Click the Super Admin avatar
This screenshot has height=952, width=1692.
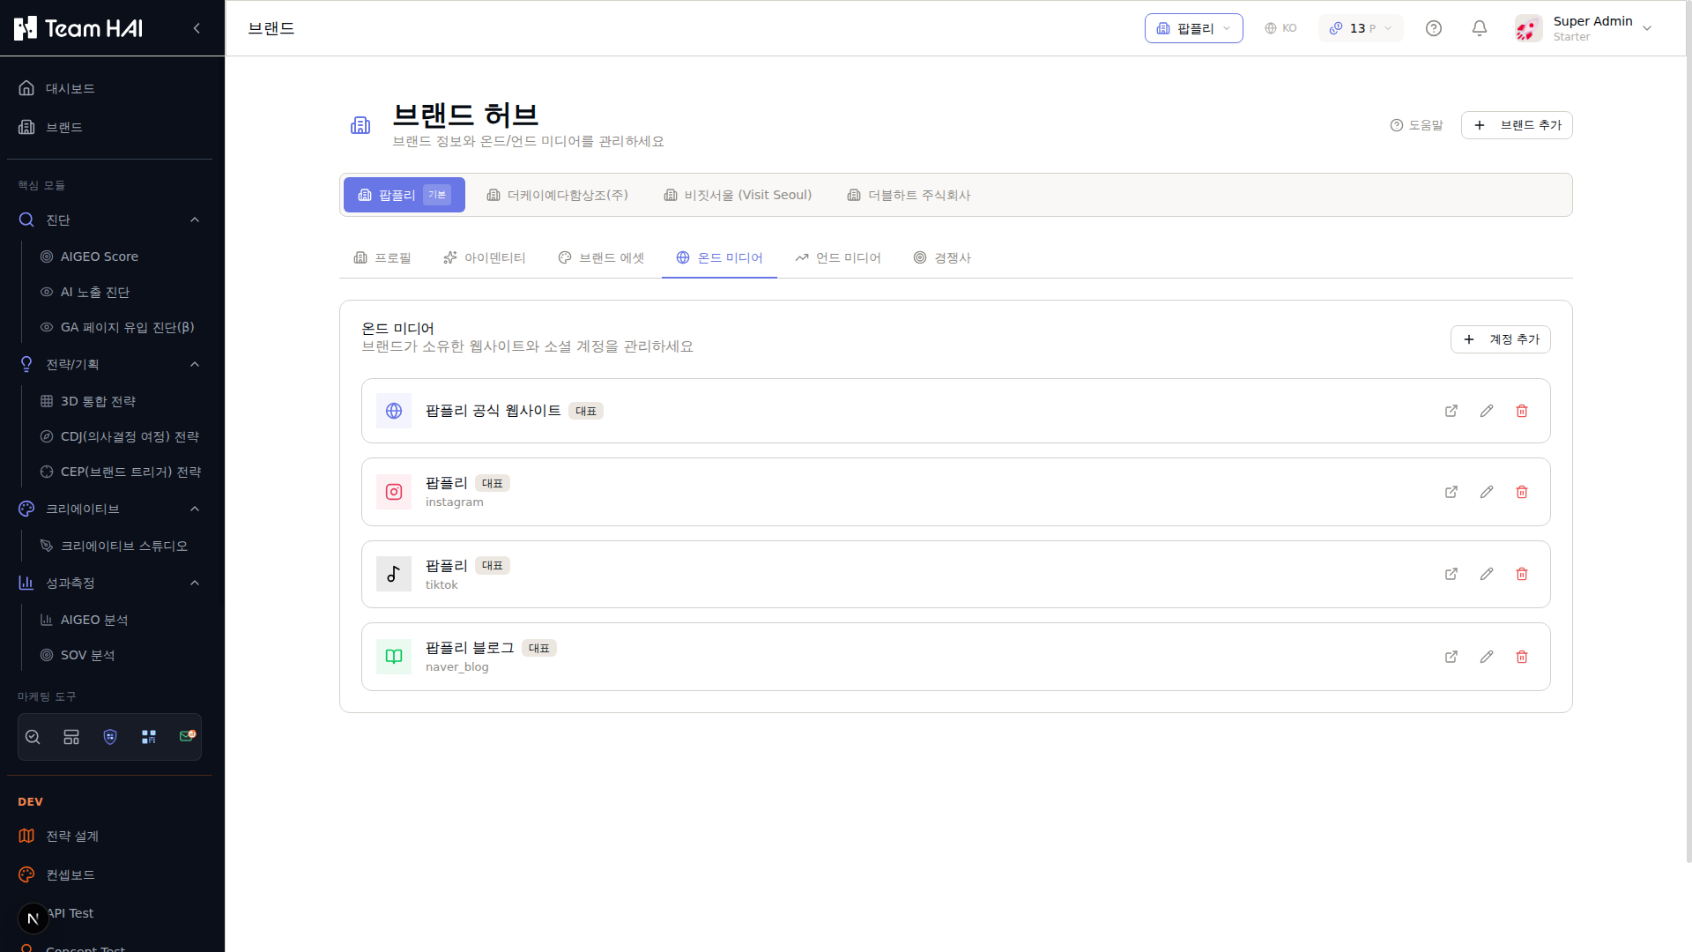[x=1528, y=28]
